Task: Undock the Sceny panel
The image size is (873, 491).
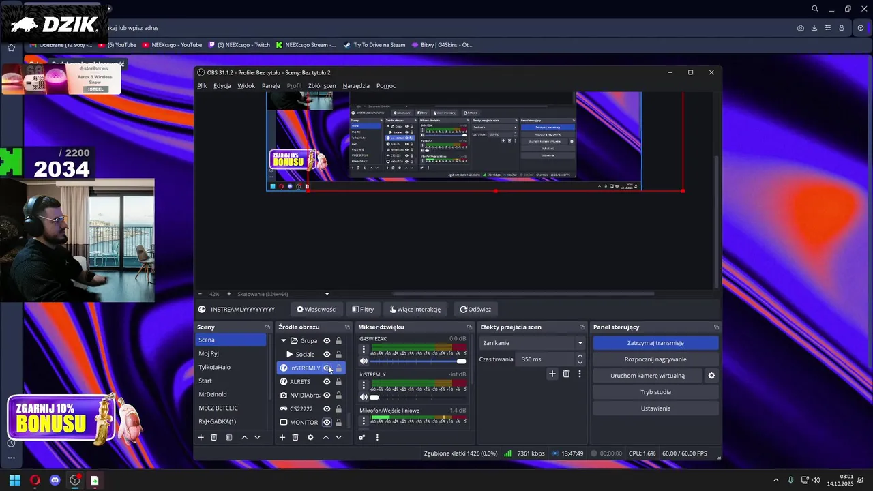Action: coord(267,327)
